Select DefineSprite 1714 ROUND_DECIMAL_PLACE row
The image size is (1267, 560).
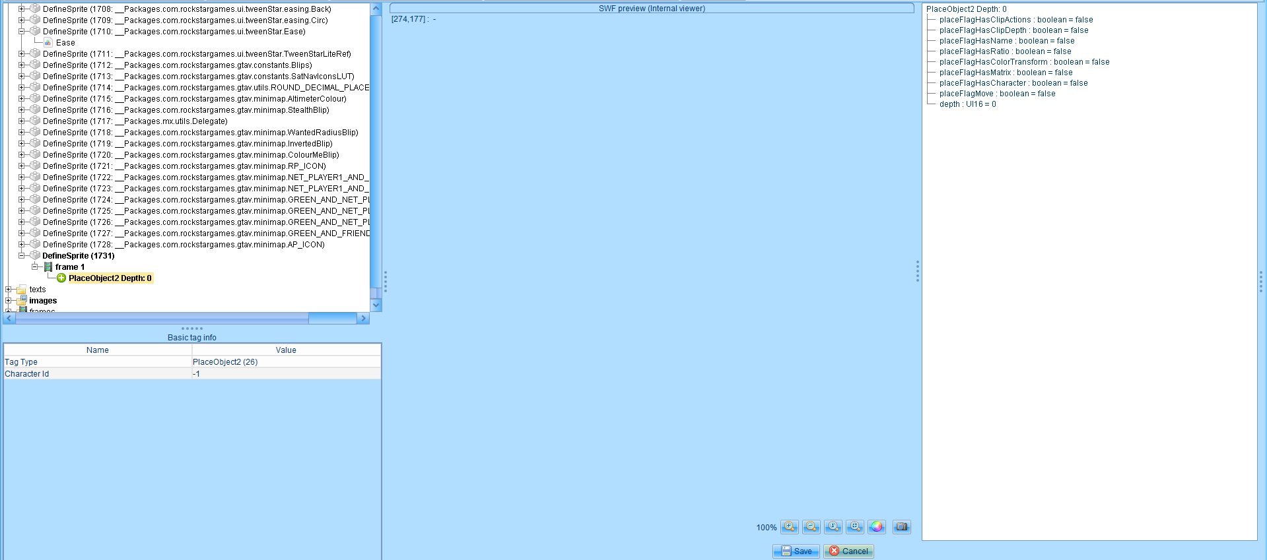click(206, 88)
